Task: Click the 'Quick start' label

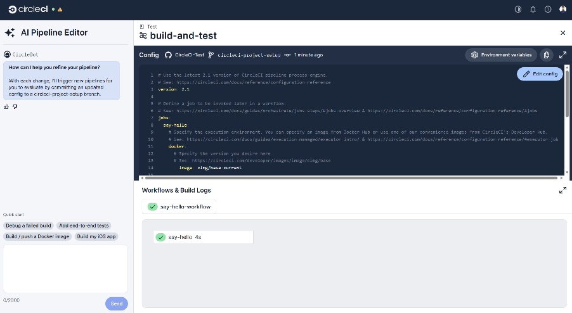Action: [x=14, y=215]
